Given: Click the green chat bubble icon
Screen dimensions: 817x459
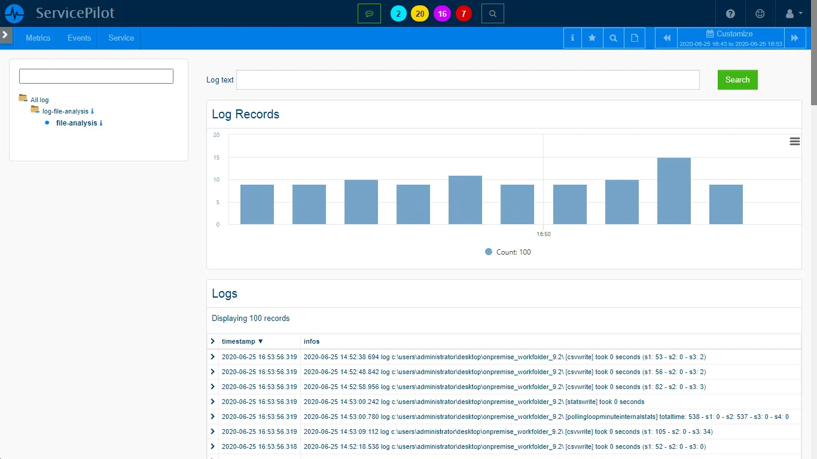Looking at the screenshot, I should (369, 13).
